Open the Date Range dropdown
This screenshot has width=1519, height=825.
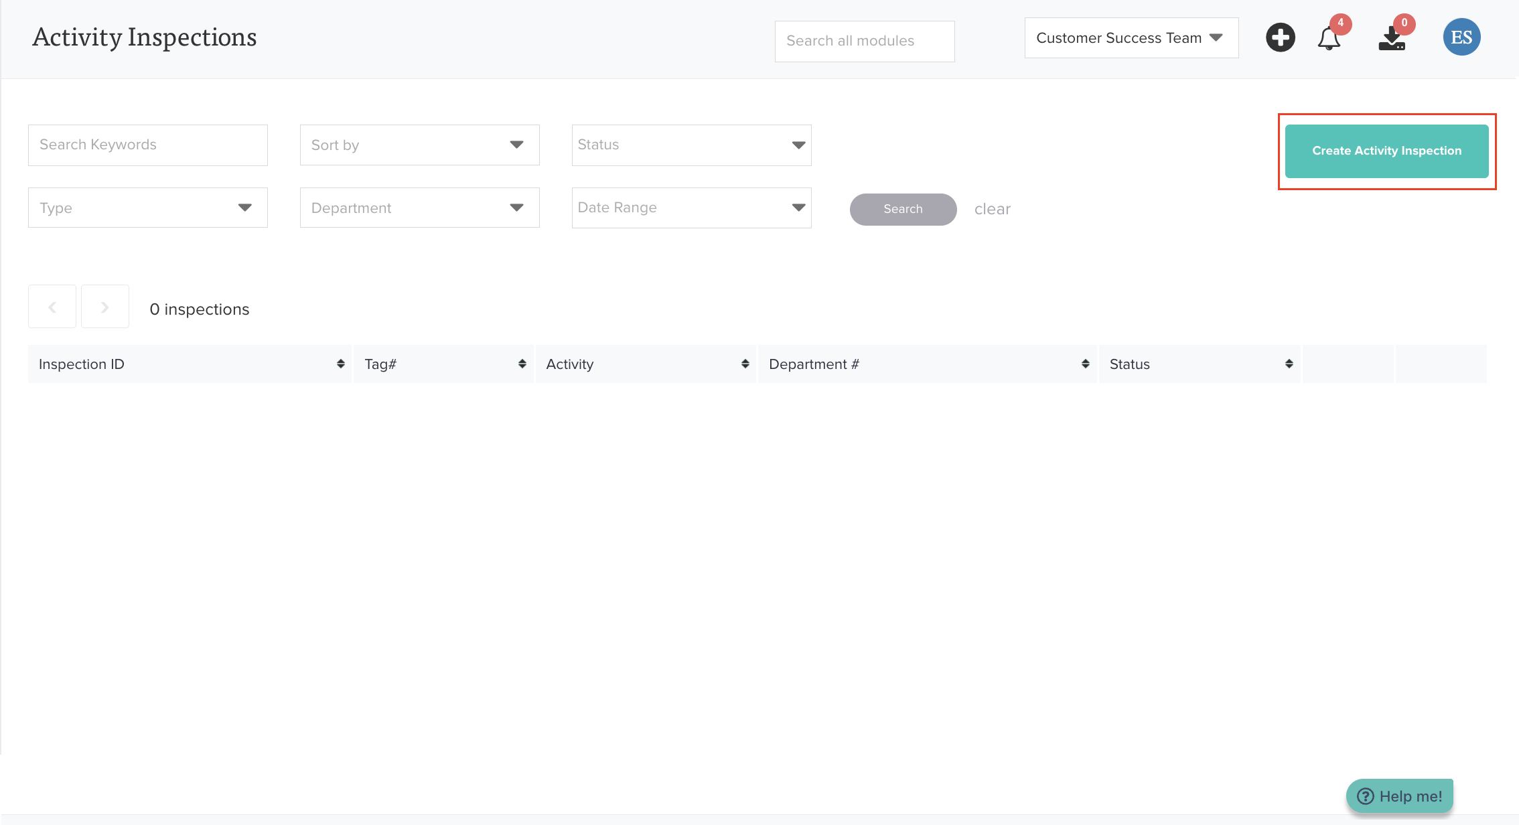pos(691,208)
